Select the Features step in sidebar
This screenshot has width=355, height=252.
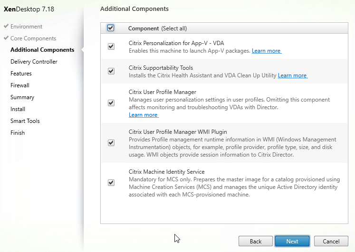click(x=21, y=74)
